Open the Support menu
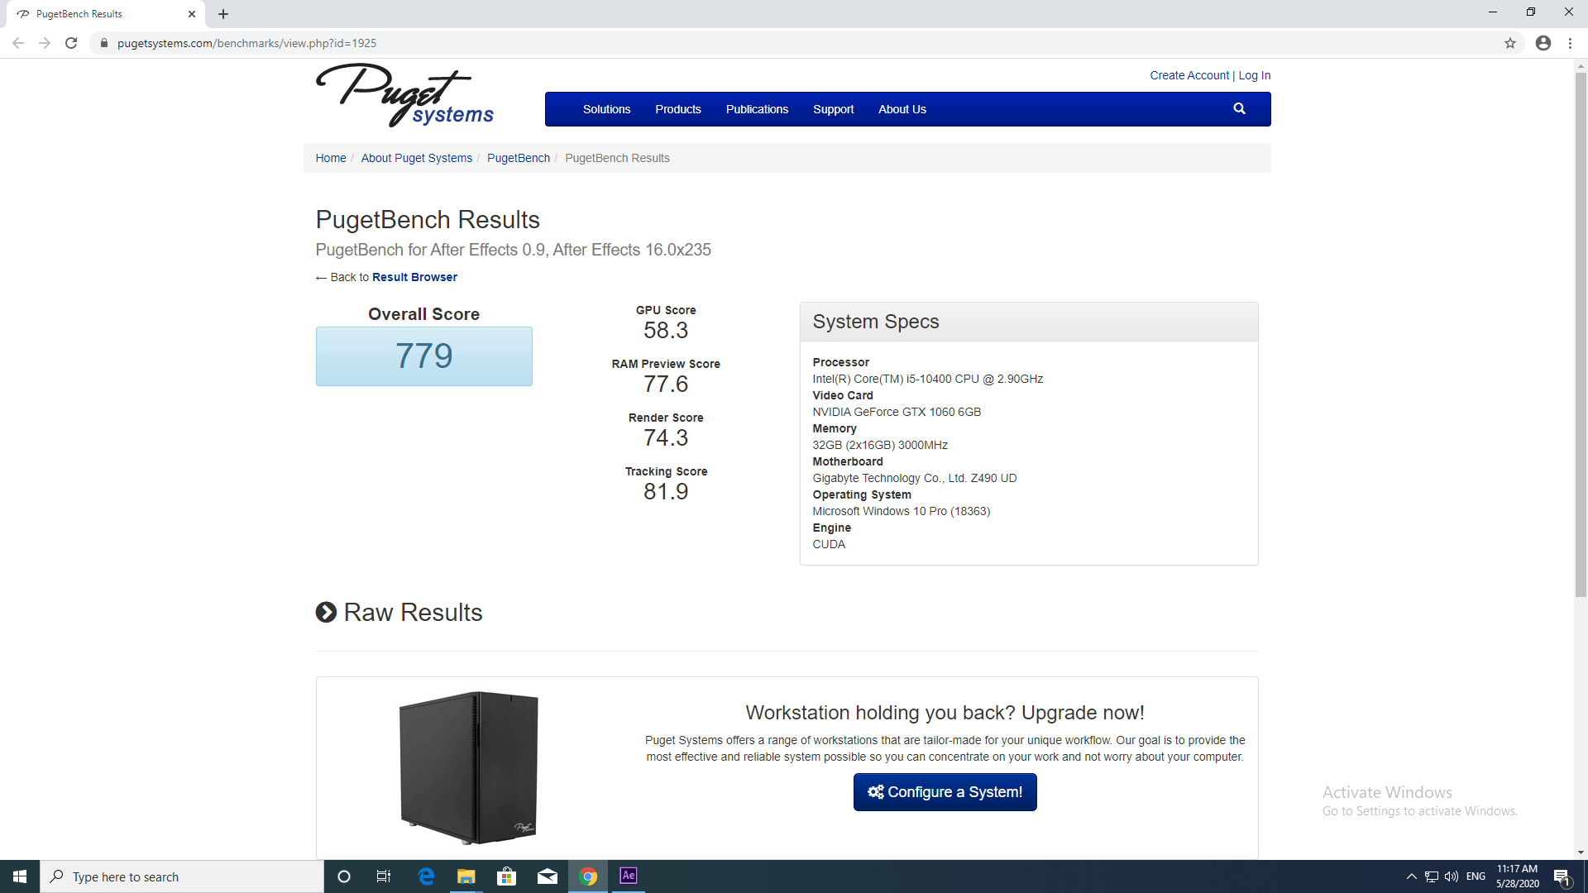Viewport: 1588px width, 893px height. (833, 109)
